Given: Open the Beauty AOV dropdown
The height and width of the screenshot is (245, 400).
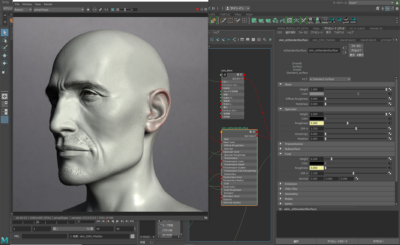Looking at the screenshot, I should (23, 10).
